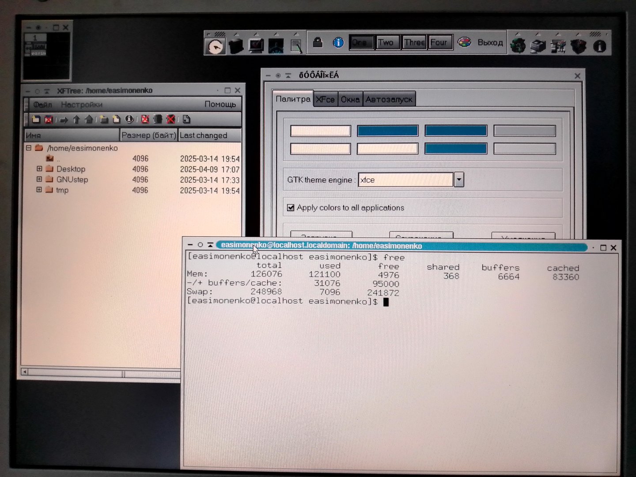Click the padlock screen lock icon
Viewport: 636px width, 477px height.
pos(318,42)
